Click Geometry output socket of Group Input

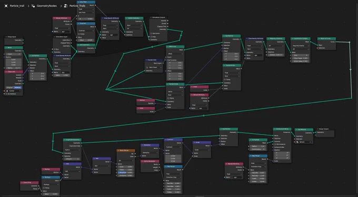(x=23, y=40)
